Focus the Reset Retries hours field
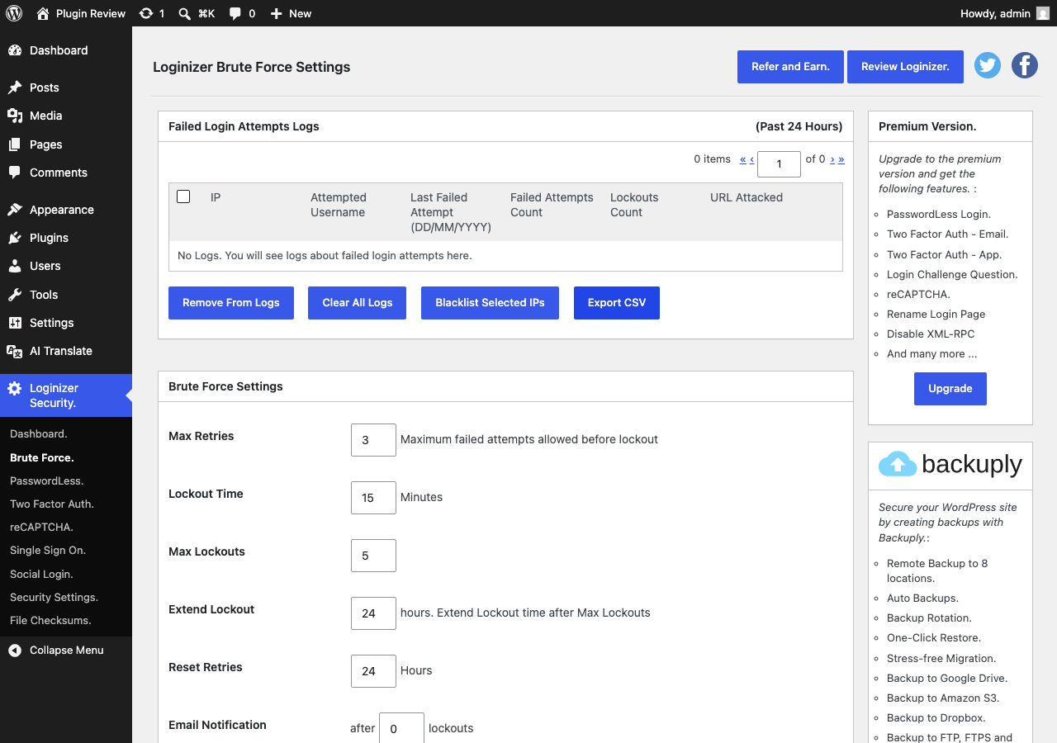The height and width of the screenshot is (743, 1057). click(373, 671)
